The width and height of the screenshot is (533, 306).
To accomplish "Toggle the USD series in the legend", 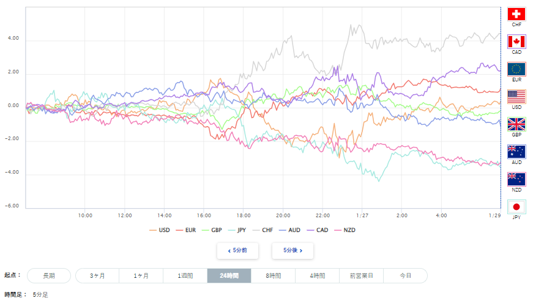I will (x=160, y=230).
